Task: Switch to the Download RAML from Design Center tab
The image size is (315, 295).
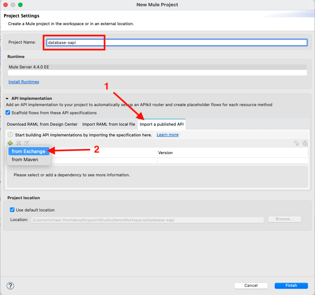Action: click(42, 124)
